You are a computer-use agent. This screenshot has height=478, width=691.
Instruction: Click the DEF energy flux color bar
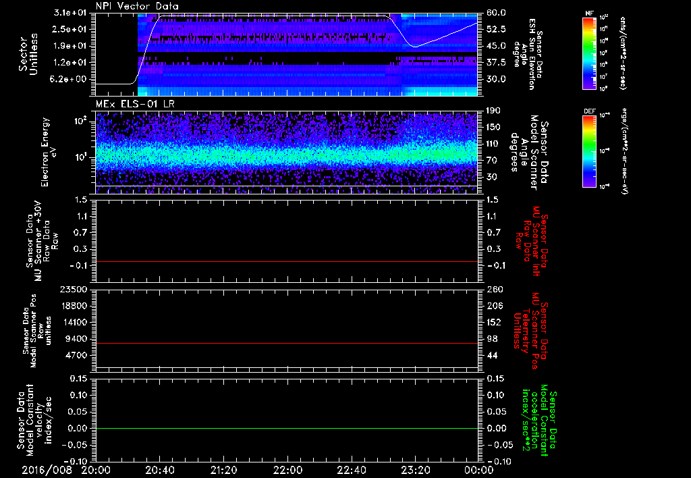(x=589, y=151)
